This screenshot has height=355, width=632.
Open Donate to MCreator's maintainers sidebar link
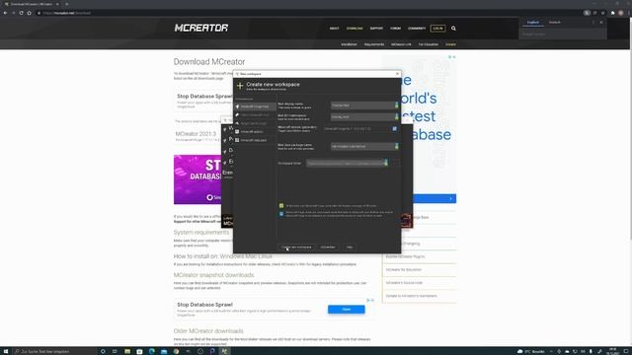point(411,296)
